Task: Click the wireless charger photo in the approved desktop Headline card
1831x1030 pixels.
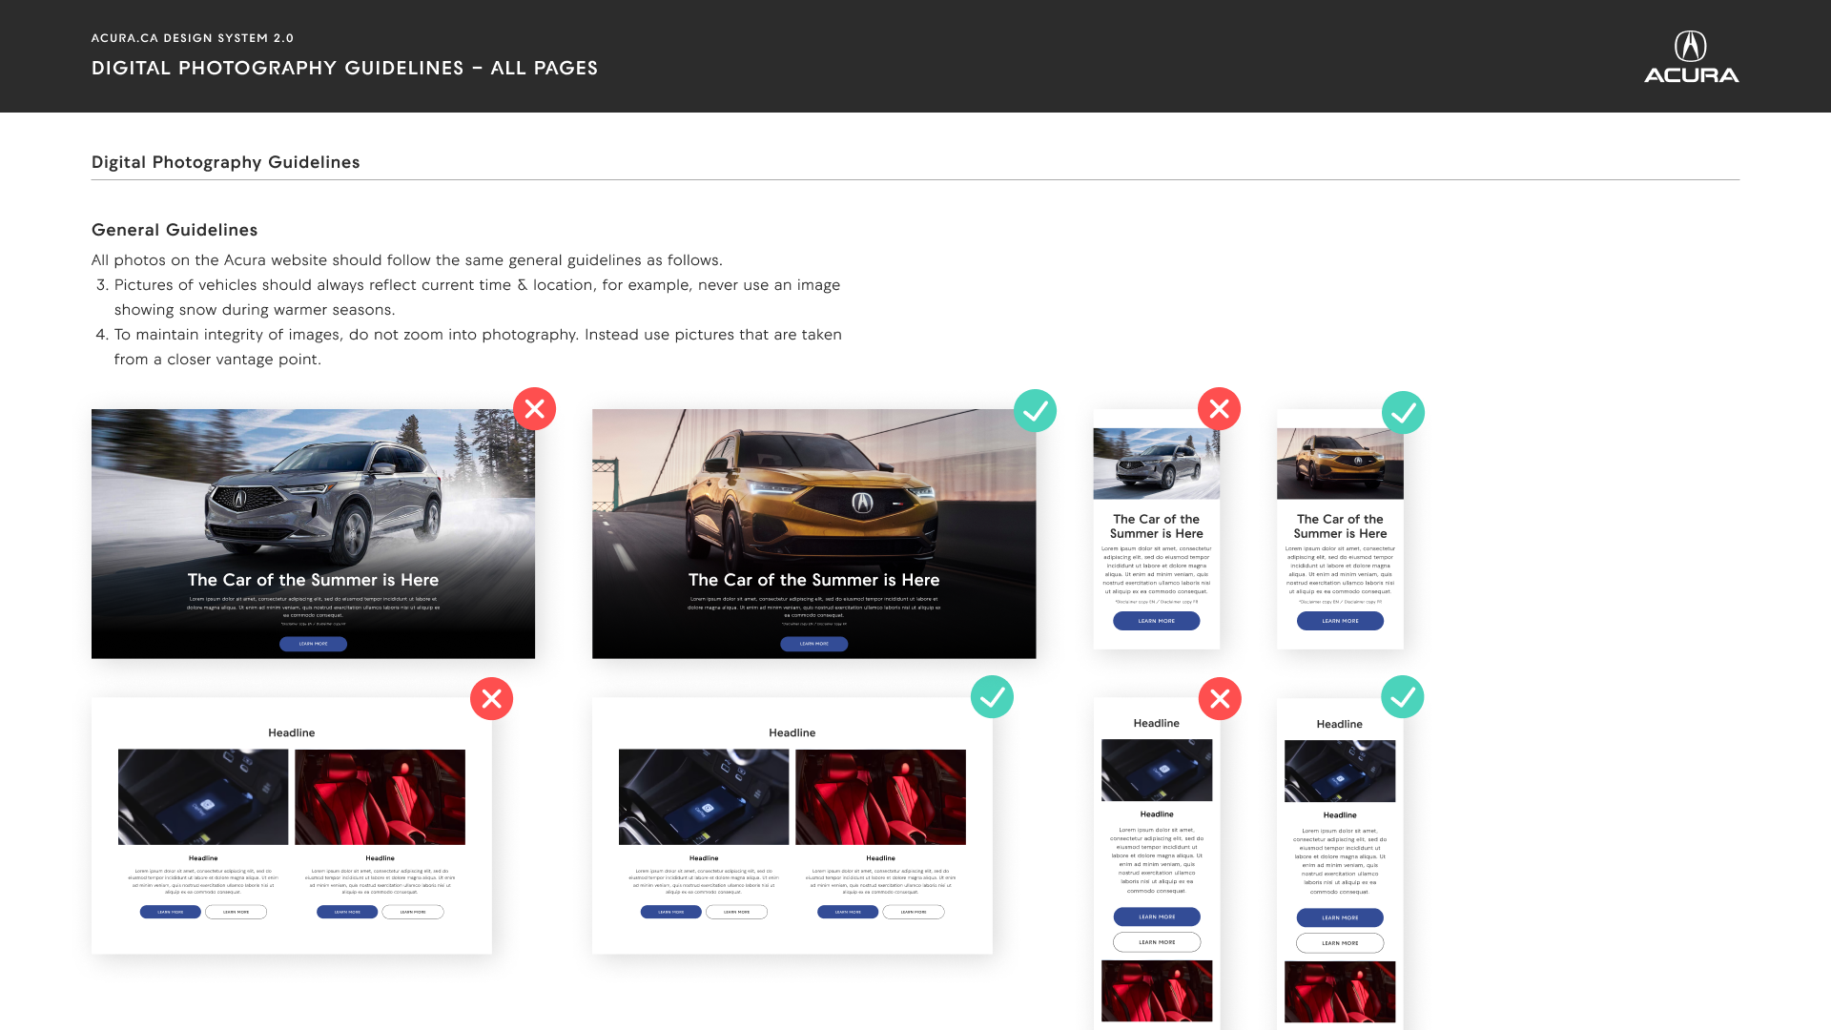Action: [x=704, y=797]
